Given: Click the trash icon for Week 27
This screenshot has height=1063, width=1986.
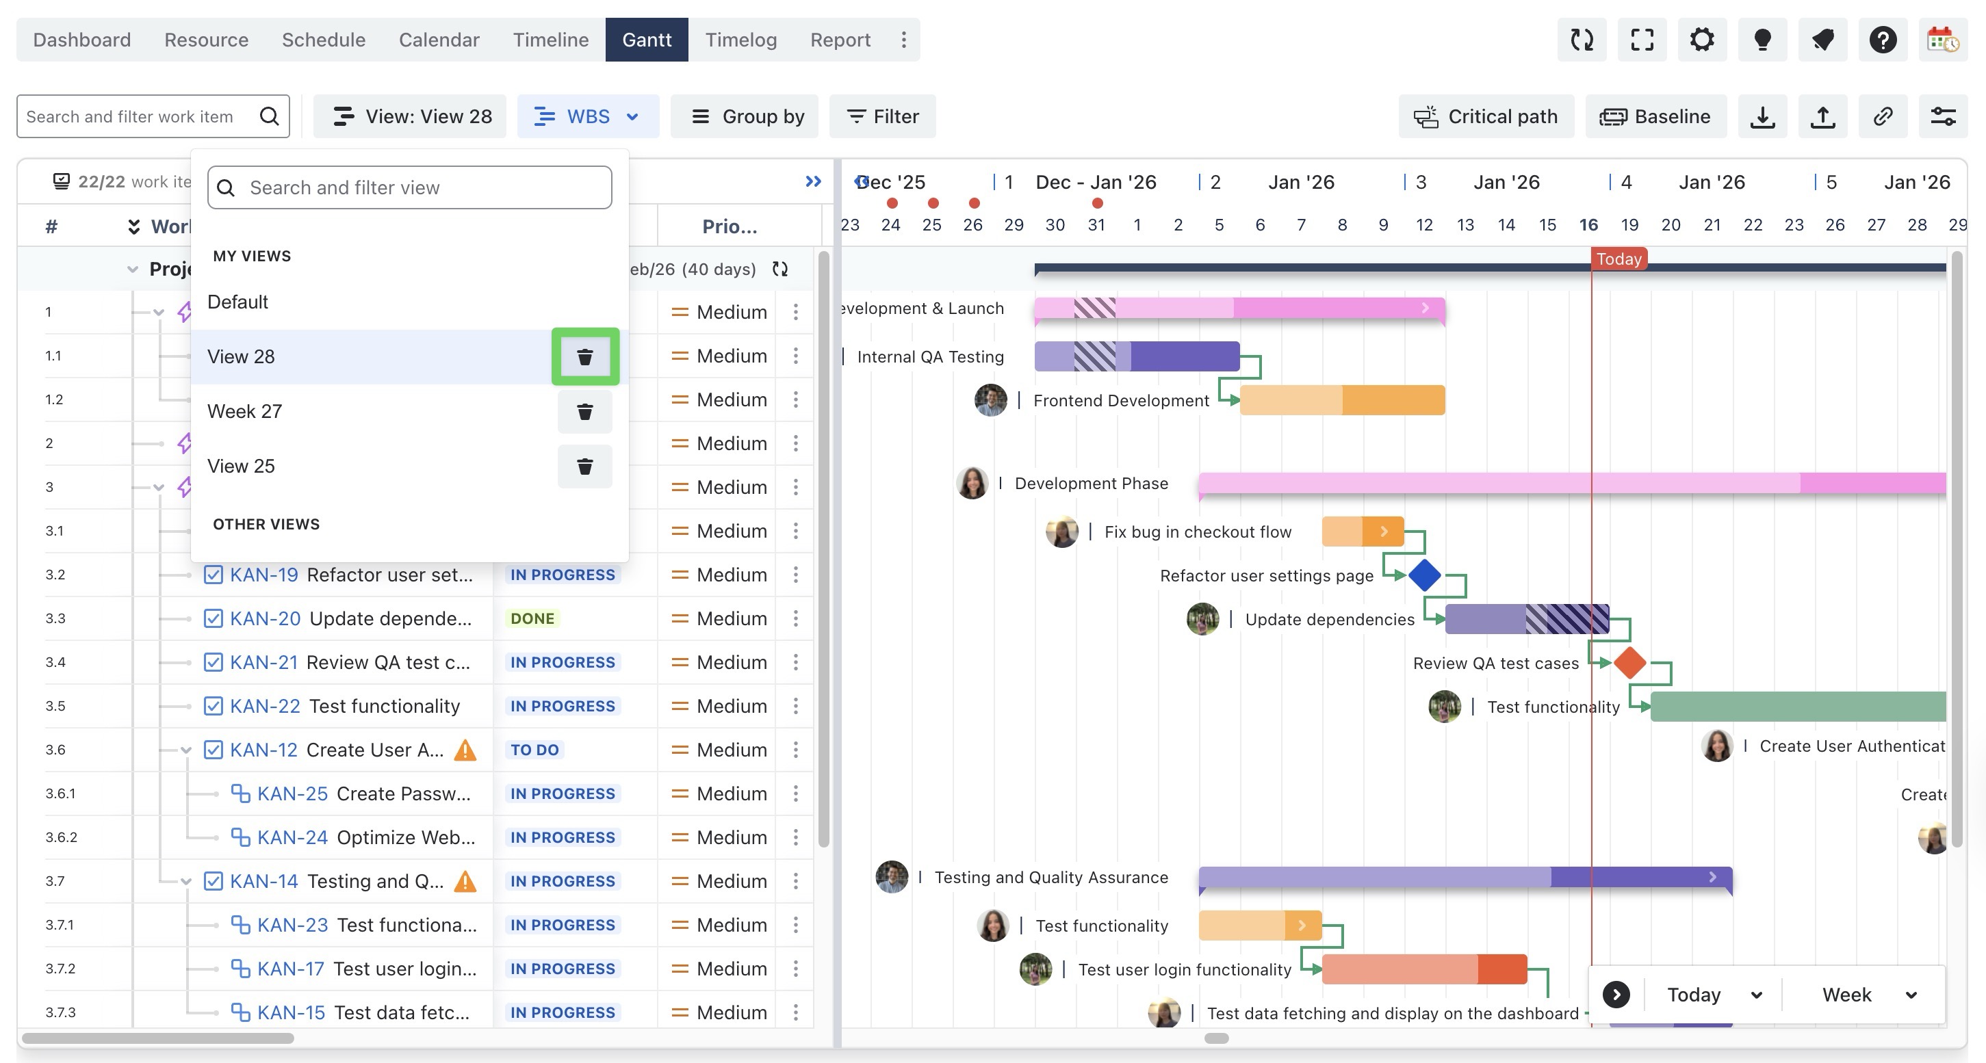Looking at the screenshot, I should click(x=584, y=412).
